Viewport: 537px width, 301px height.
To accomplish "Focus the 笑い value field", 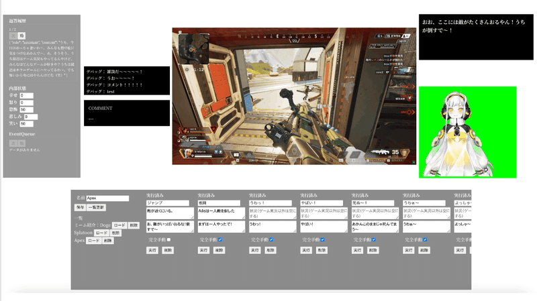I will click(26, 124).
